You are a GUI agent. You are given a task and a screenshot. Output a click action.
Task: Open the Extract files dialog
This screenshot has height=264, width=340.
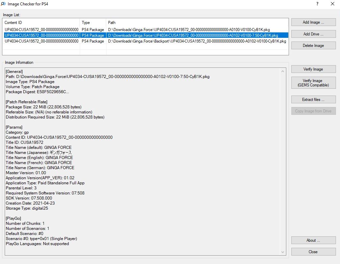[313, 100]
